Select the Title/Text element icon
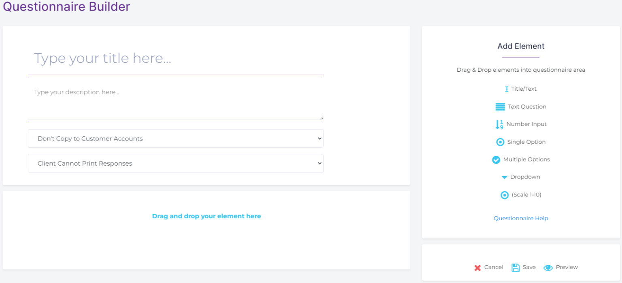Viewport: 622px width, 283px height. click(x=506, y=89)
